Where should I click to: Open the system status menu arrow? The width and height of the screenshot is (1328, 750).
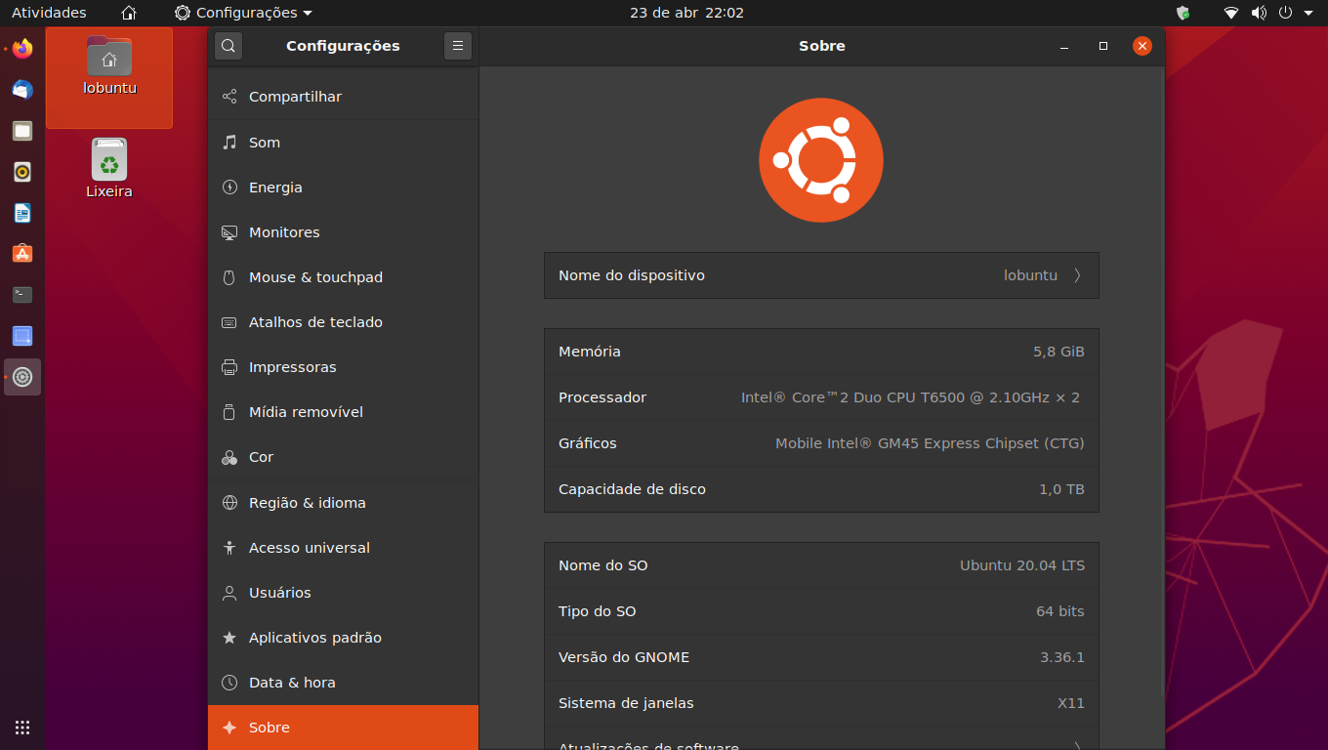click(x=1308, y=13)
